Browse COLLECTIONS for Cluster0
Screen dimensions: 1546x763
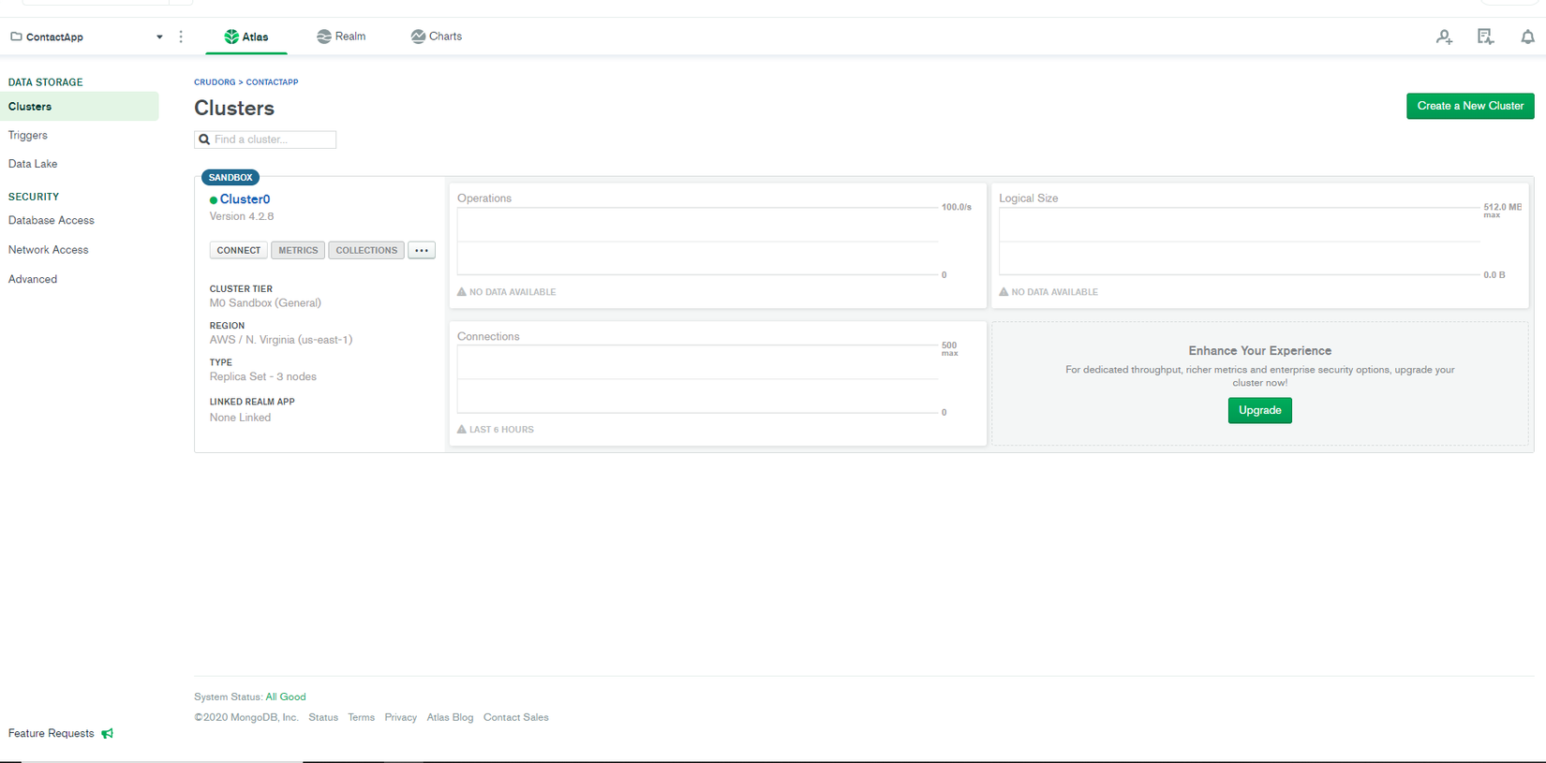pyautogui.click(x=366, y=250)
